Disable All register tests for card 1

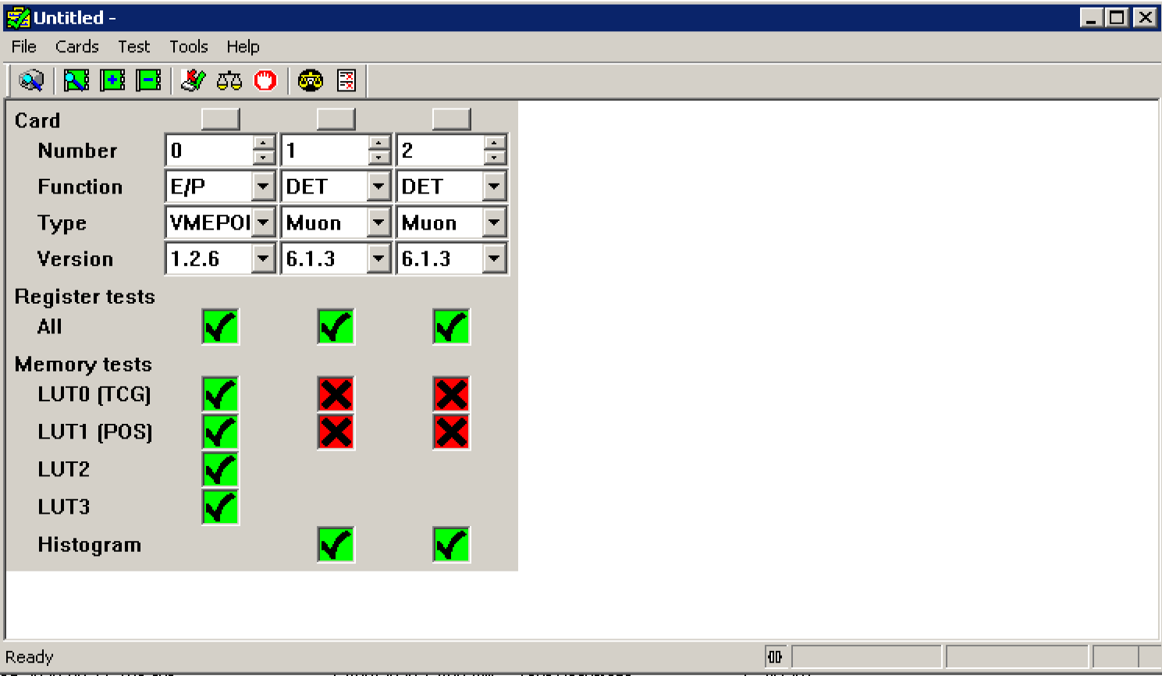336,327
